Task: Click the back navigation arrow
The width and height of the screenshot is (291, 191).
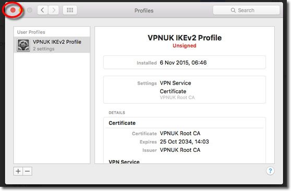Action: pyautogui.click(x=43, y=10)
